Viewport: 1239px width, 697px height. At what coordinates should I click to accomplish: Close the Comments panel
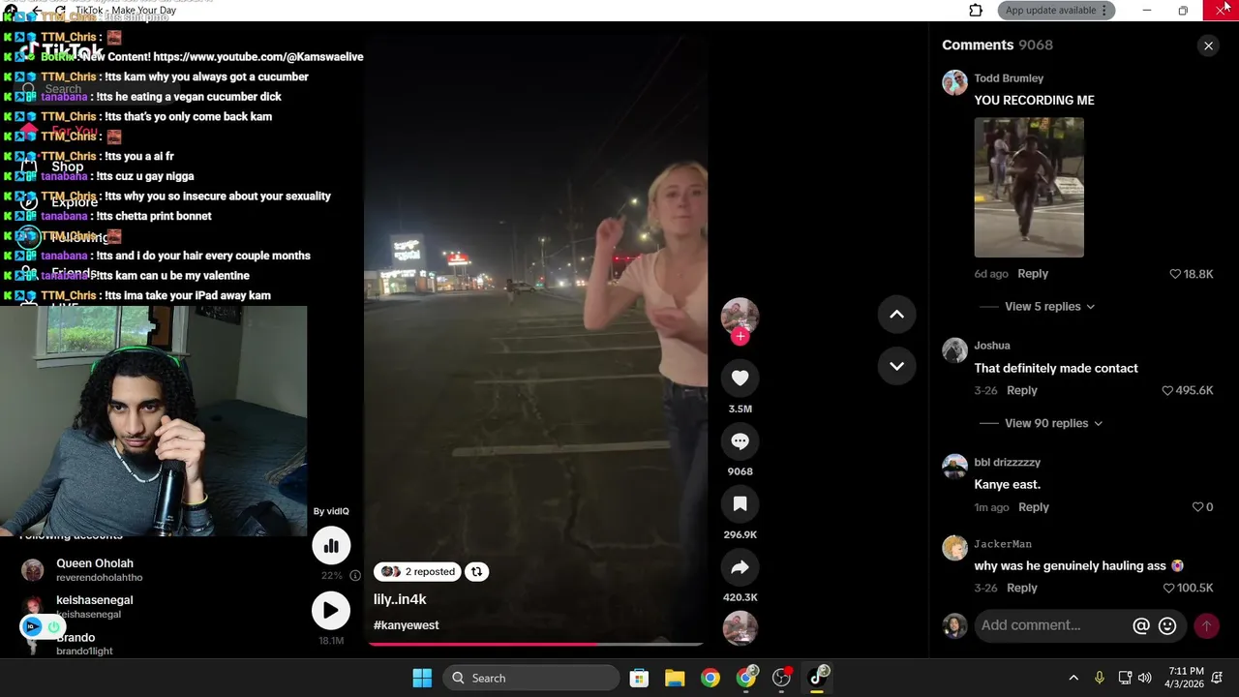pyautogui.click(x=1208, y=45)
